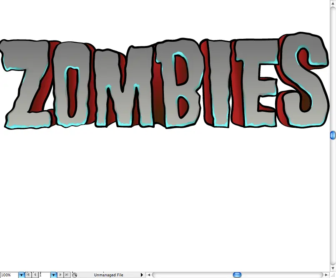The image size is (336, 278).
Task: Go to first artboard button
Action: [x=28, y=275]
